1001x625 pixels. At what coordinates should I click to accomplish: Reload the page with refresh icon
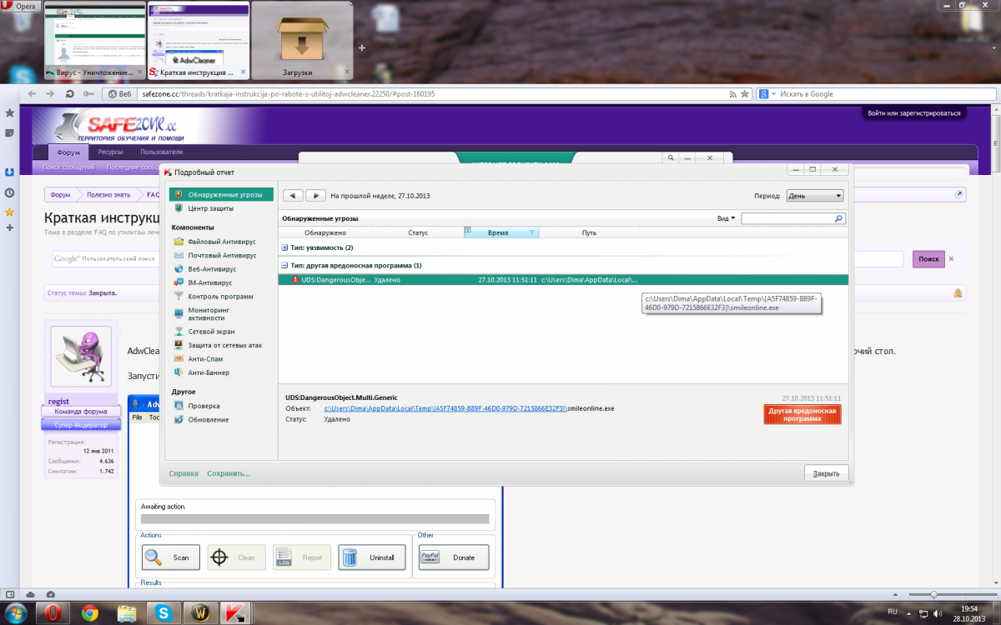69,94
